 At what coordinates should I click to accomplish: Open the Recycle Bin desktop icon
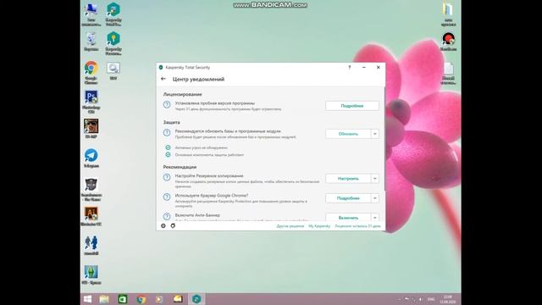[91, 42]
